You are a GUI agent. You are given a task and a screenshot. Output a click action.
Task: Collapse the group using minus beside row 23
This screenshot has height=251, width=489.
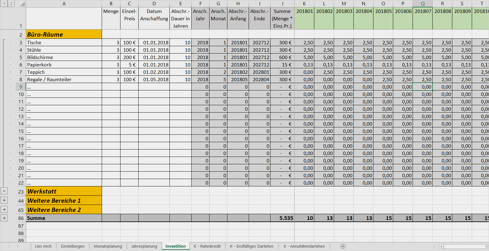(x=4, y=191)
